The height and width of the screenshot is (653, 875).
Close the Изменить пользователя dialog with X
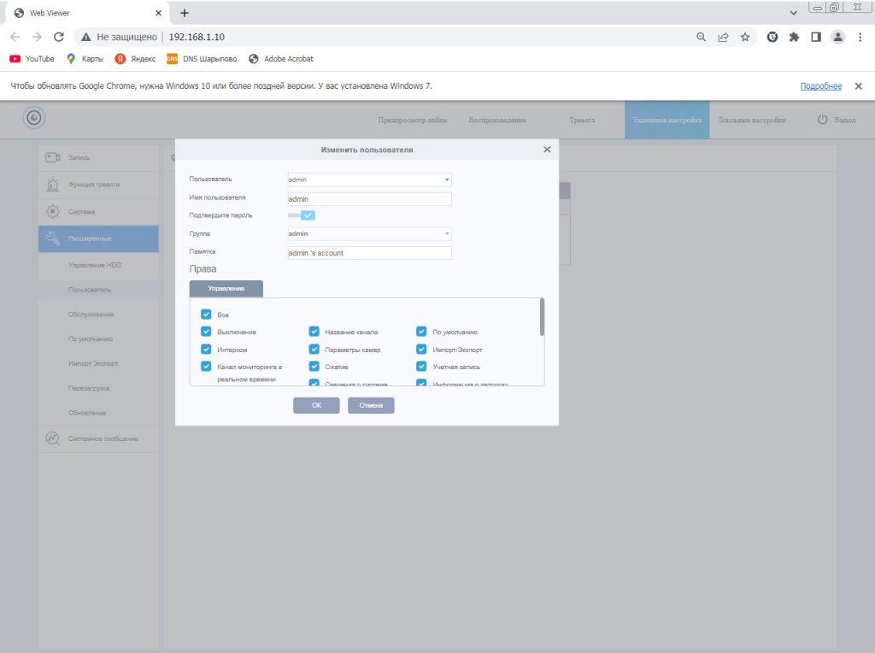click(x=547, y=150)
